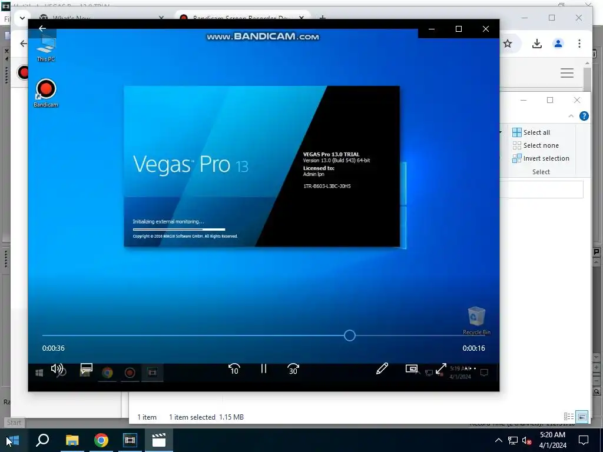
Task: Open the Bandicam page hamburger menu
Action: (x=567, y=72)
